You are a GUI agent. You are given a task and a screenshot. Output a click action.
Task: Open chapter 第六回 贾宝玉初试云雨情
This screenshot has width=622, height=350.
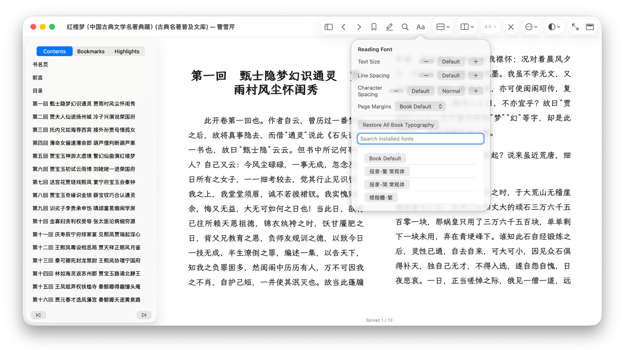(84, 169)
